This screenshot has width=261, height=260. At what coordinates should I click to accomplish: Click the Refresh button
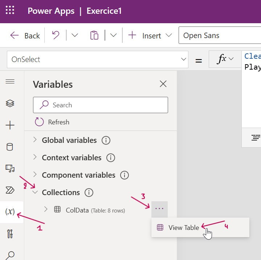52,122
